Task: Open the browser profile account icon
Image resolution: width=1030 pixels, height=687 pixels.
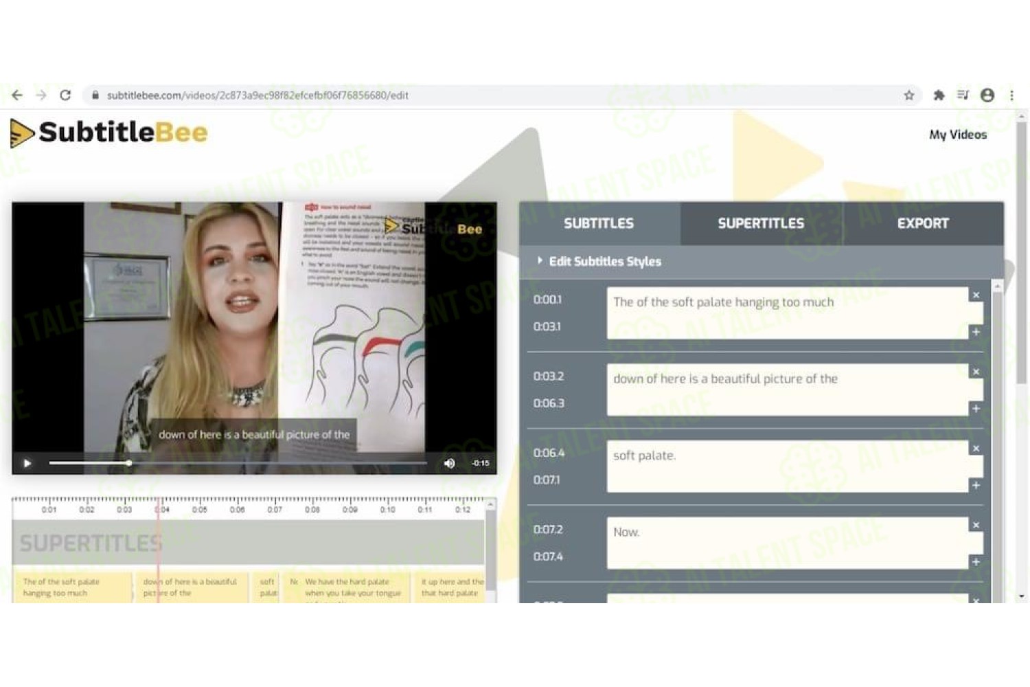Action: click(x=987, y=95)
